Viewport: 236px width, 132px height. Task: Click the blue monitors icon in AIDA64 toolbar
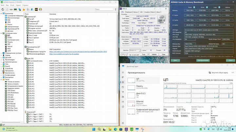pyautogui.click(x=20, y=9)
